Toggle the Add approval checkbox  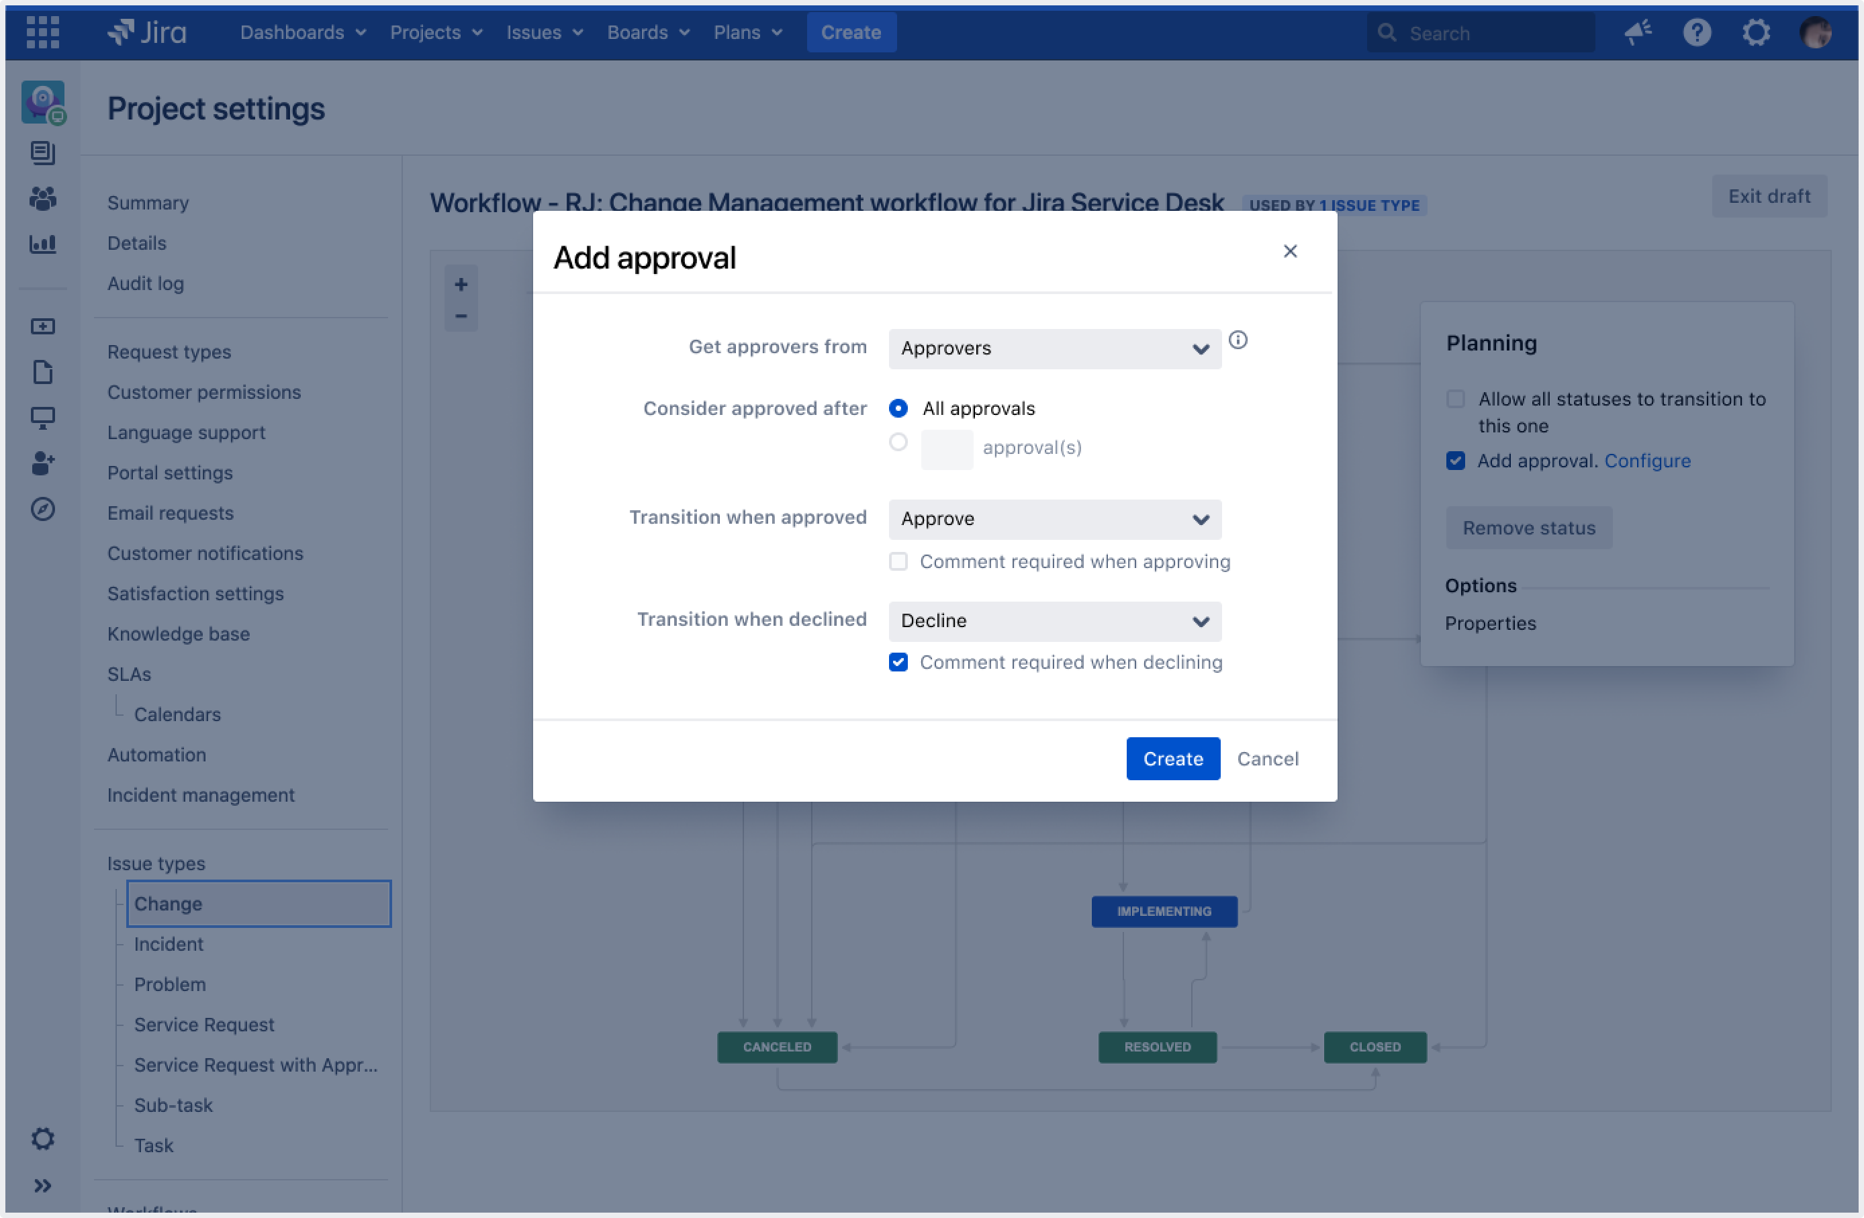[x=1455, y=461]
